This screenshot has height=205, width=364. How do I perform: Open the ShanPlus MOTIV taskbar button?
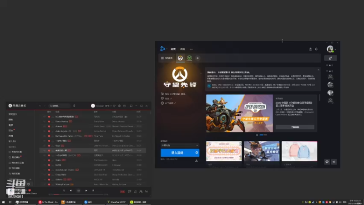click(116, 202)
